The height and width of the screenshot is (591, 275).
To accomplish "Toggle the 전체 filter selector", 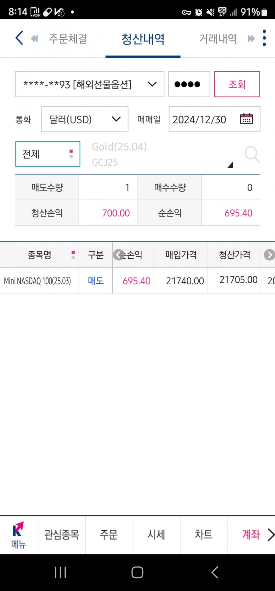I will point(48,154).
